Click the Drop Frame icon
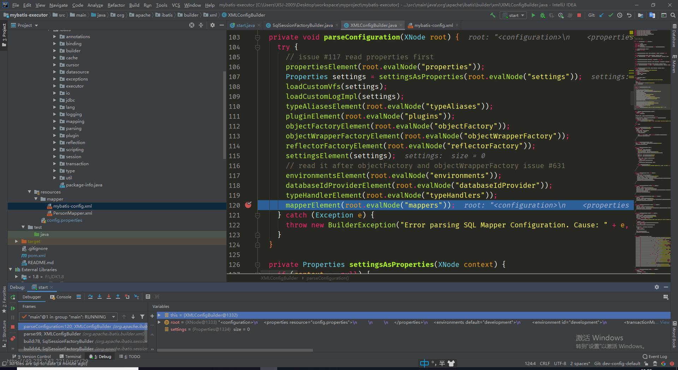The height and width of the screenshot is (370, 678). (127, 297)
